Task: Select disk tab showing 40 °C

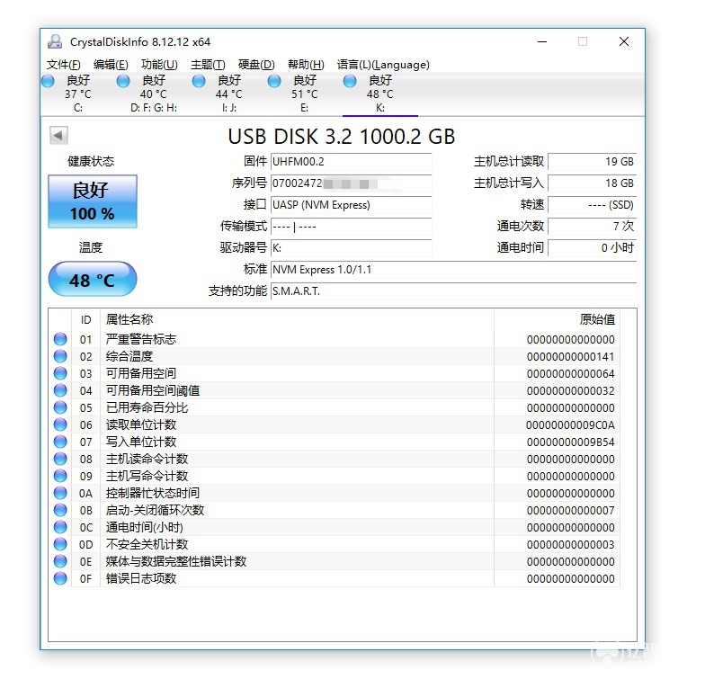Action: 153,94
